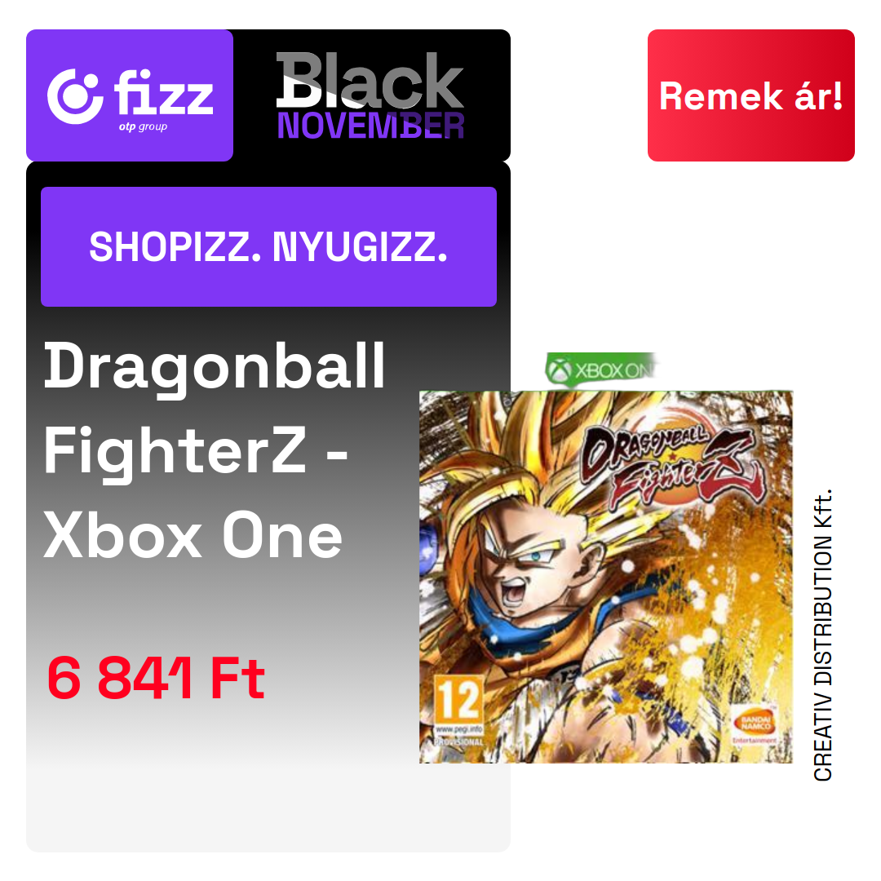Image resolution: width=881 pixels, height=881 pixels.
Task: Click the www.pegi.info label on cover
Action: [459, 730]
